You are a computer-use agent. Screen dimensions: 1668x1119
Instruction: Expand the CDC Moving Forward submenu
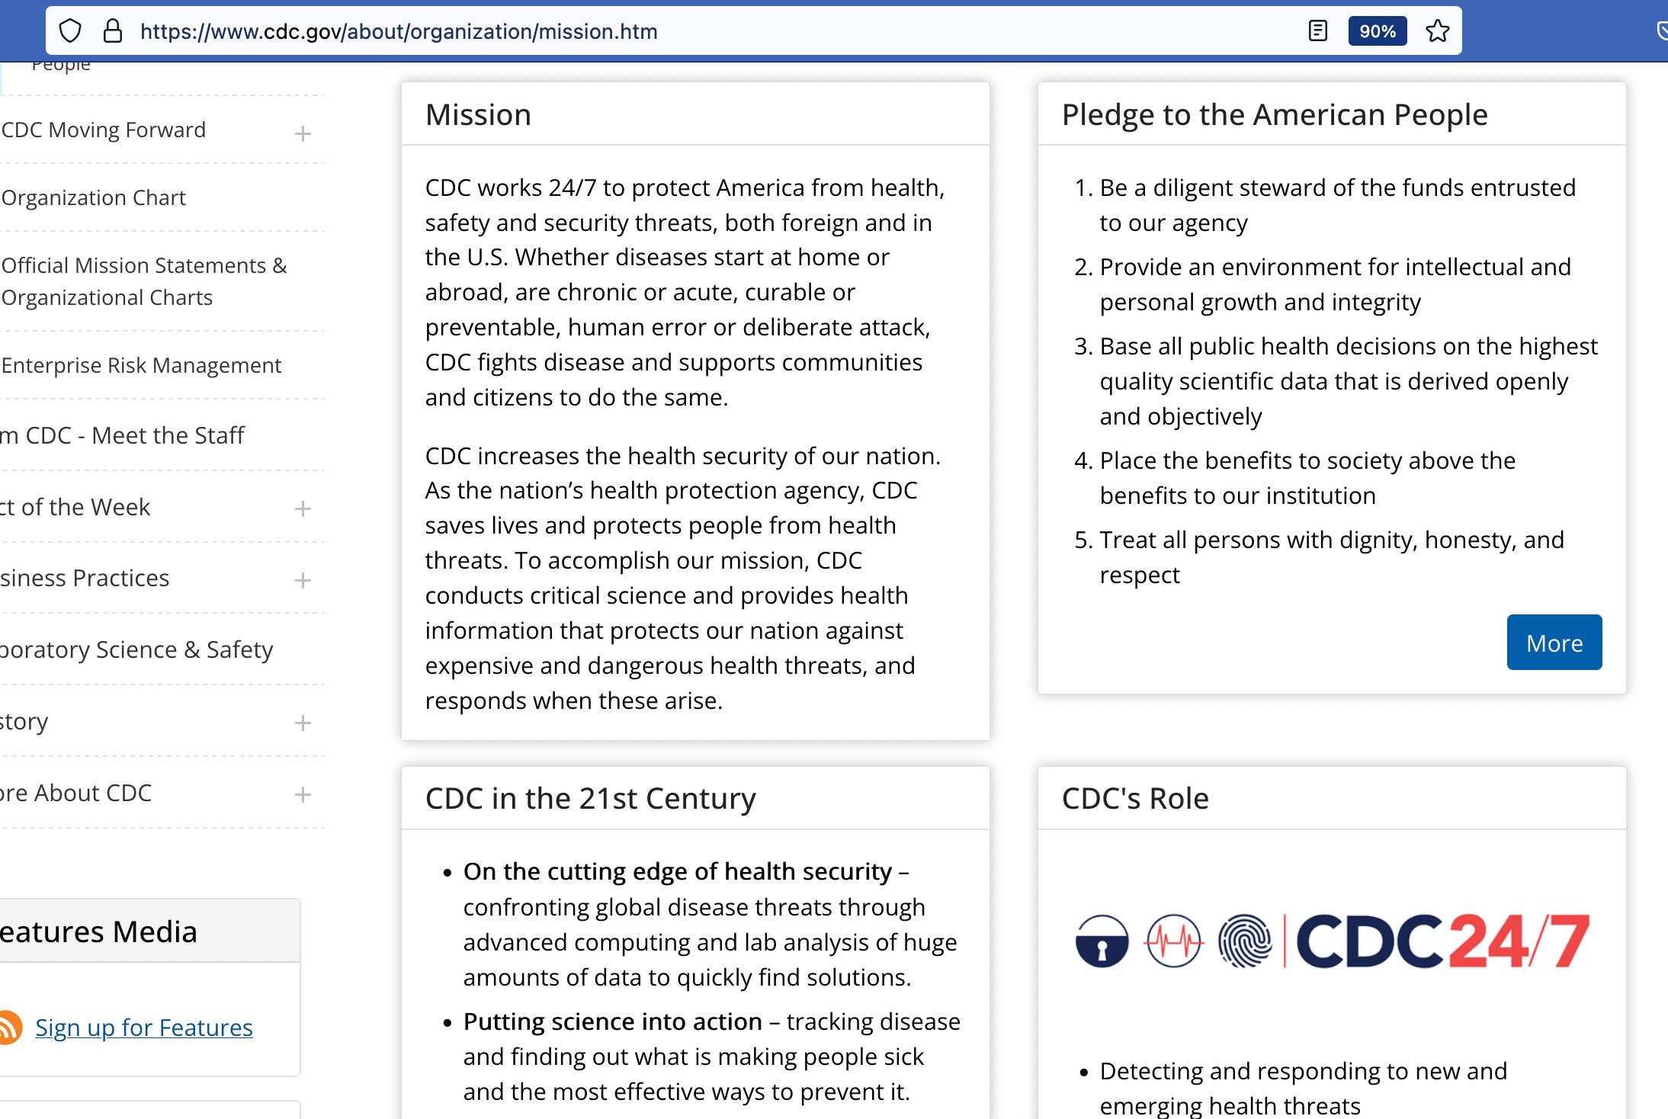click(x=303, y=133)
